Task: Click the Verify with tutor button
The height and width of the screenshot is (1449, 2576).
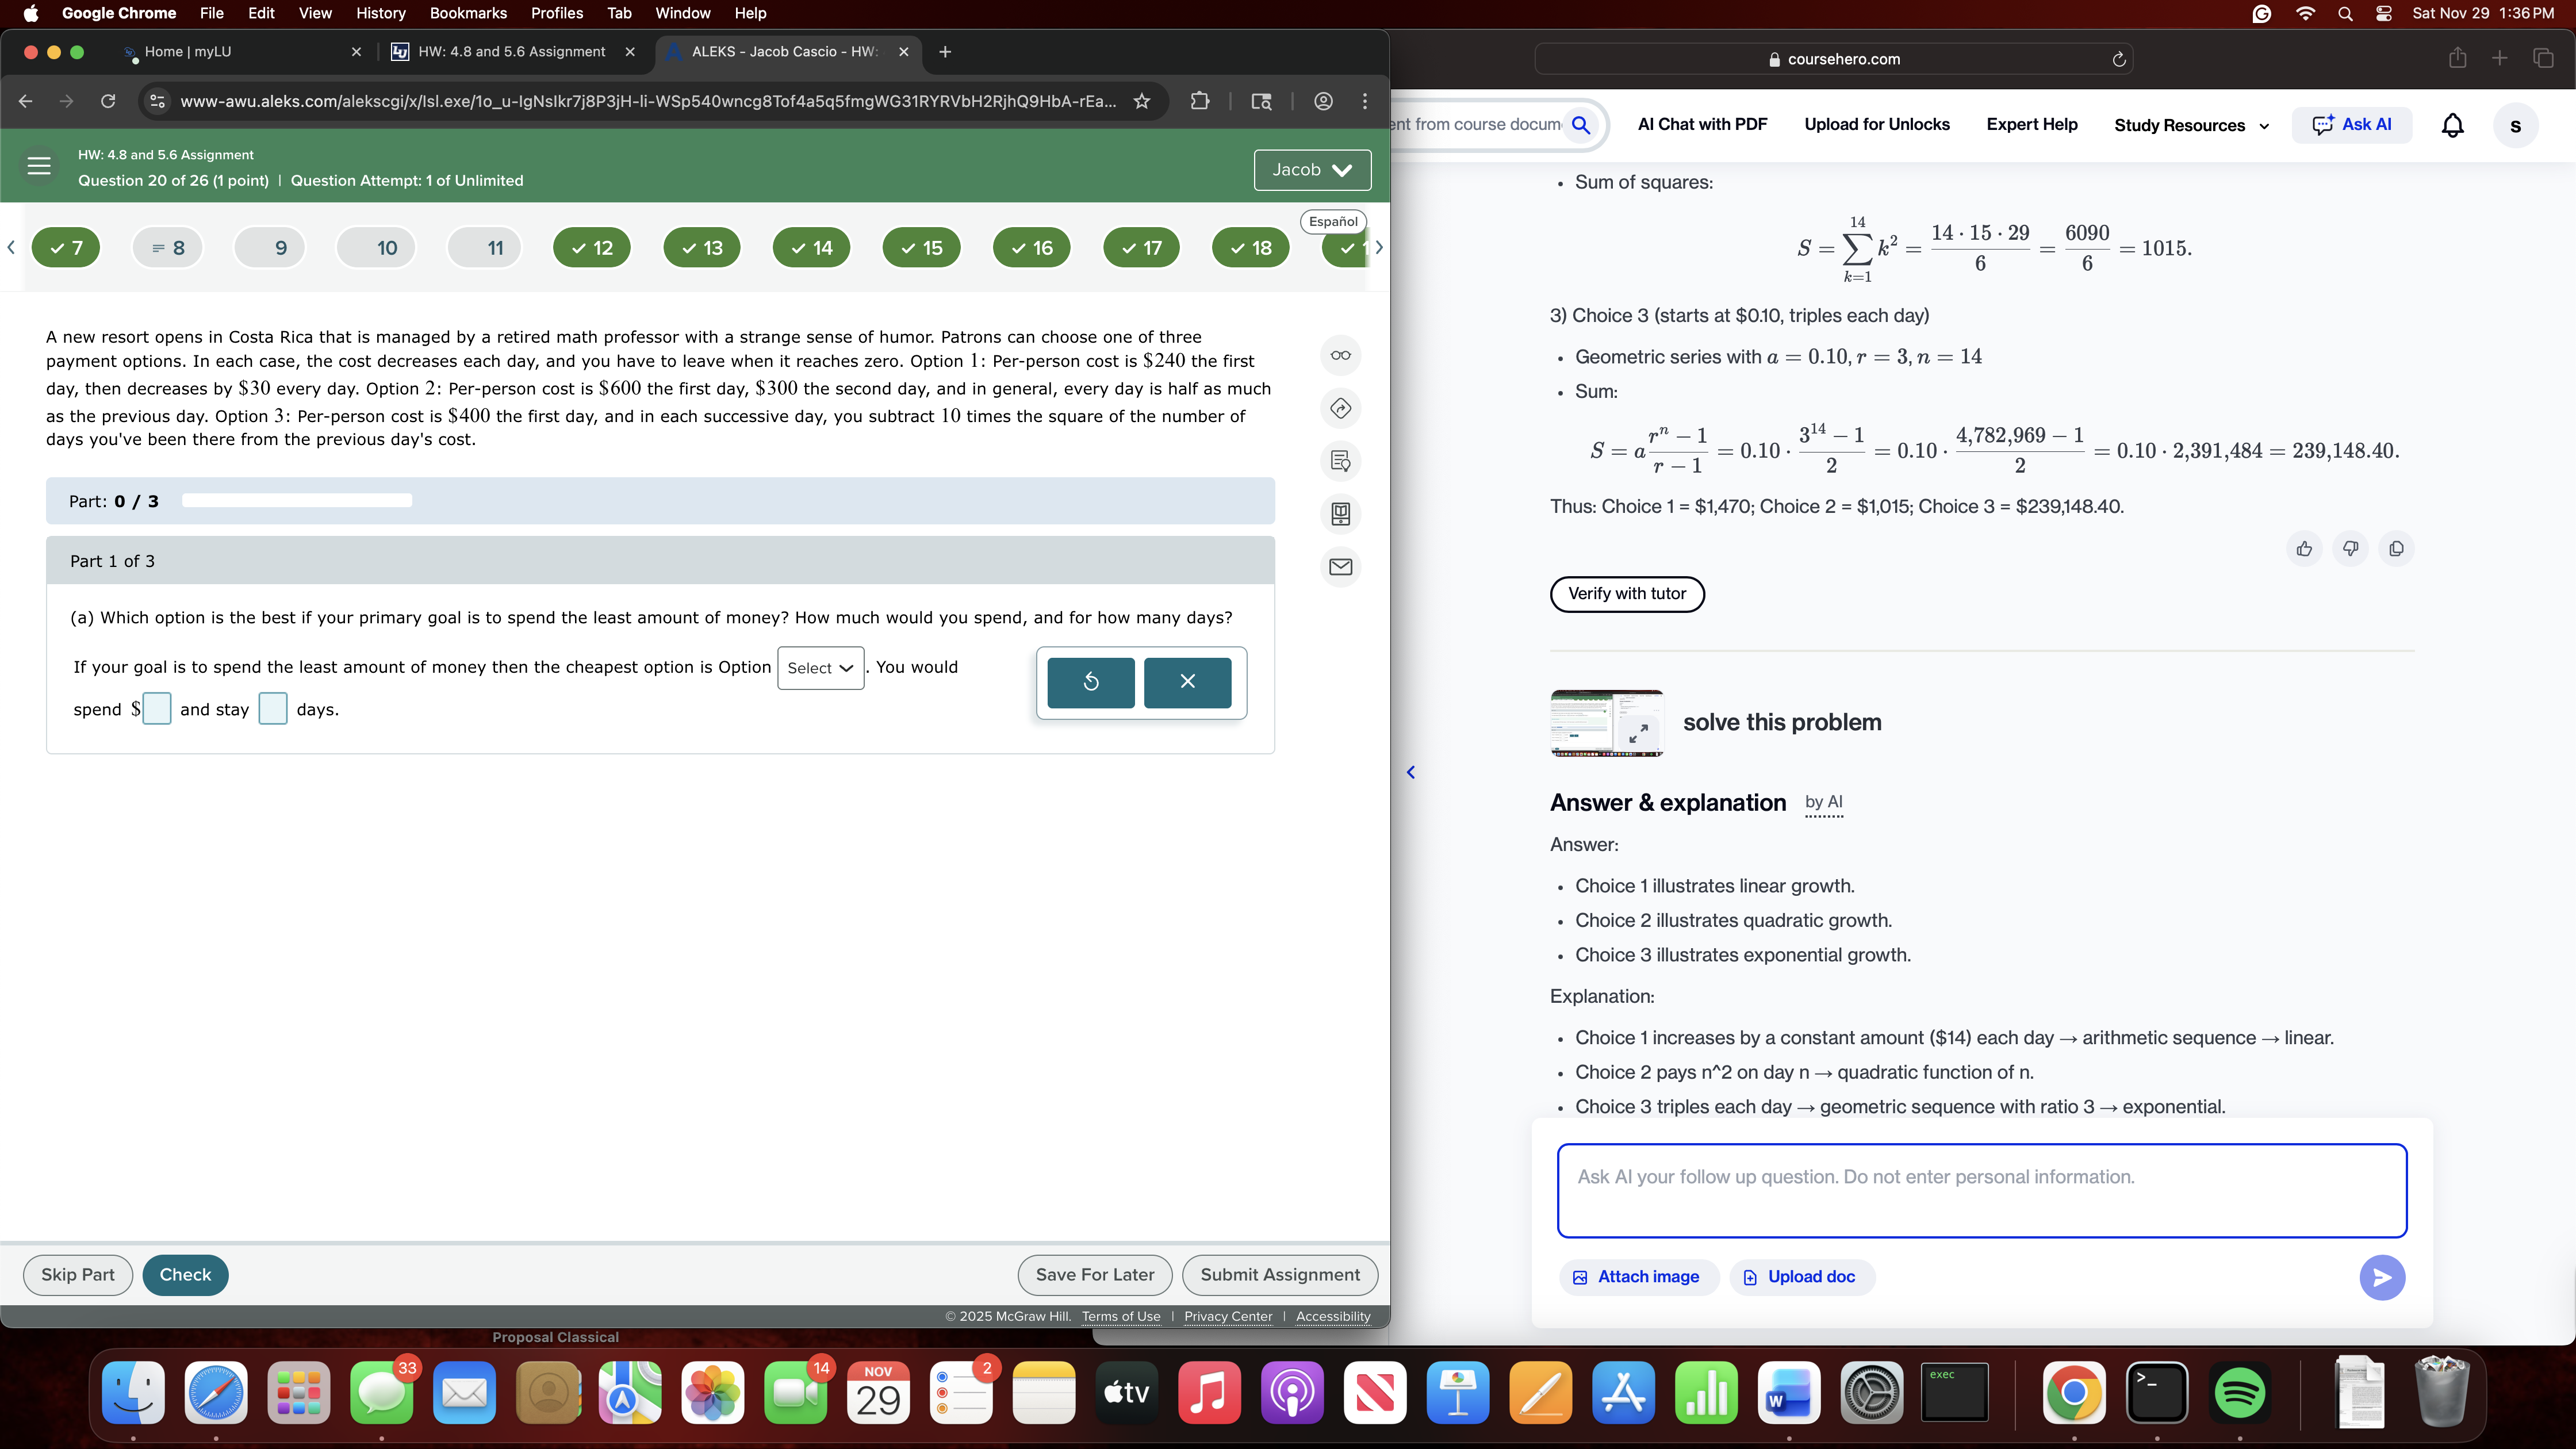Action: (1626, 593)
